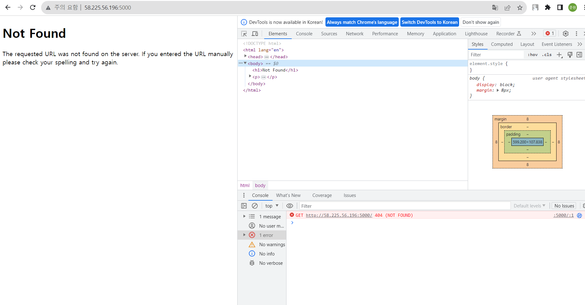This screenshot has height=305, width=585.
Task: Switch to What's New drawer tab
Action: [288, 195]
